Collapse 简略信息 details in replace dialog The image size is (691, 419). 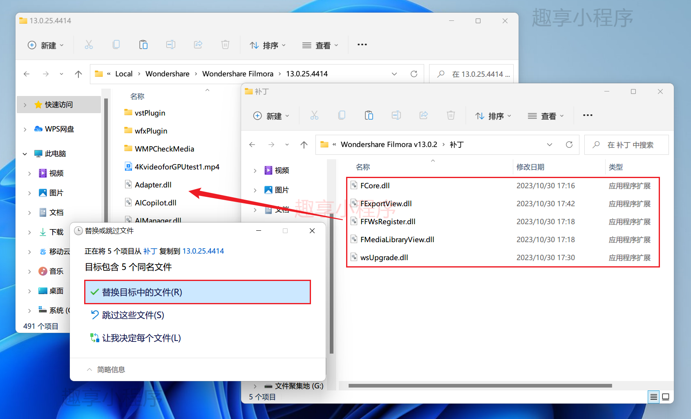(x=106, y=370)
